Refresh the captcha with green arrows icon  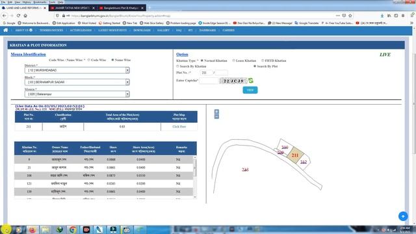coord(251,81)
